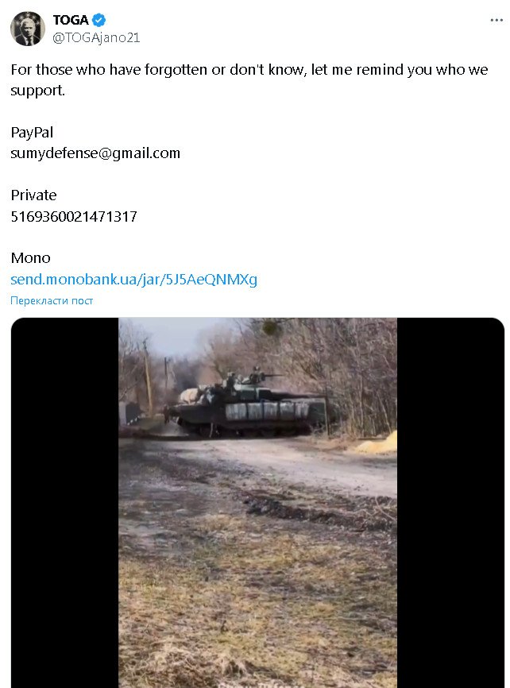Screen dimensions: 510x688
Task: Click the Перекласти пост translate link
Action: [x=52, y=300]
